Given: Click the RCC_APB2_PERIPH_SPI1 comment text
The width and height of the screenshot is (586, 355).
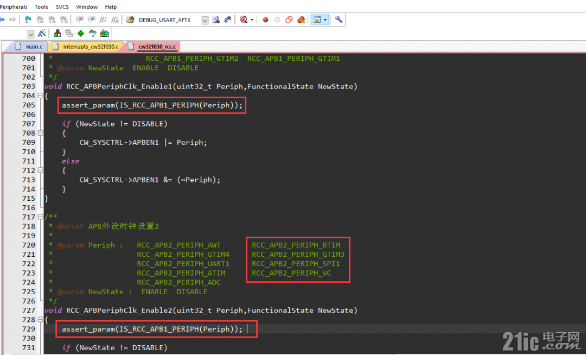Looking at the screenshot, I should (296, 264).
